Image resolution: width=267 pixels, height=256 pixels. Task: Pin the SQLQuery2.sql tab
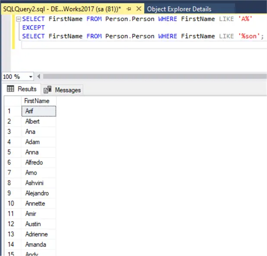(x=129, y=9)
